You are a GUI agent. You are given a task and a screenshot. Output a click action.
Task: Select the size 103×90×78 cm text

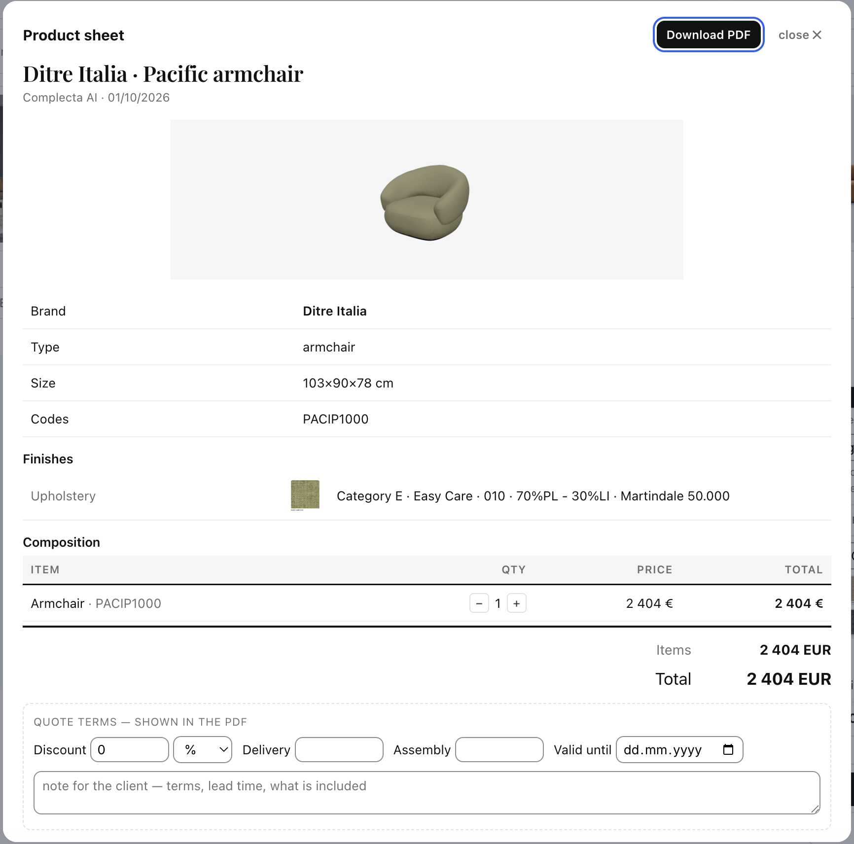[348, 383]
